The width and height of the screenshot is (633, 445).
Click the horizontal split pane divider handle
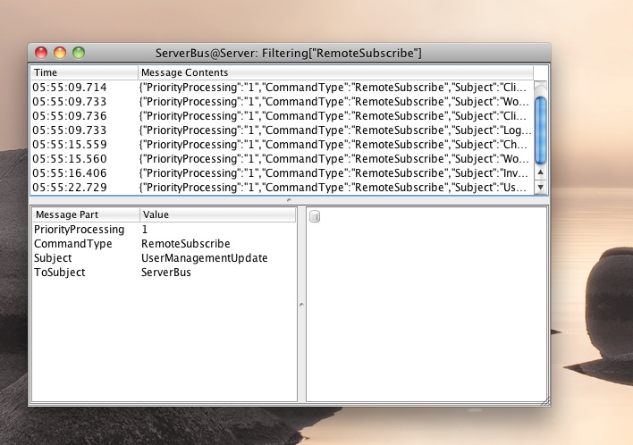click(x=289, y=200)
